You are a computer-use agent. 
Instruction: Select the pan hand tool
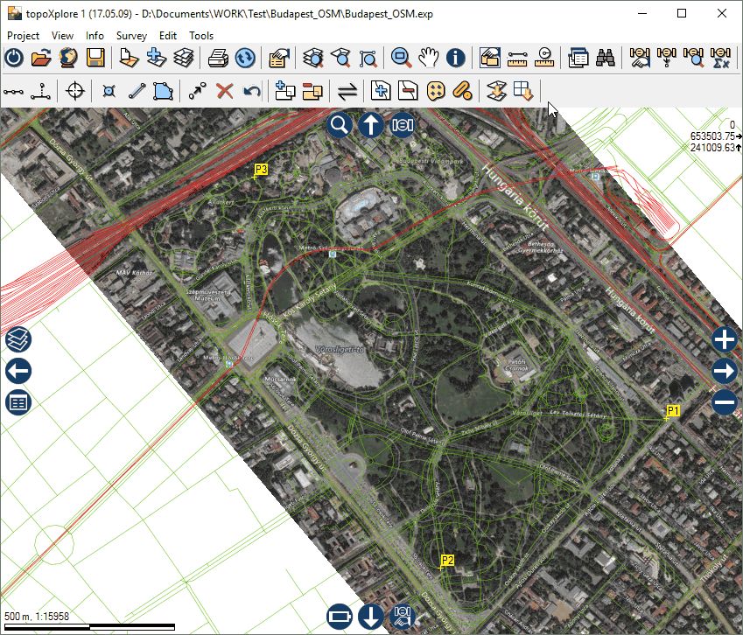point(428,59)
